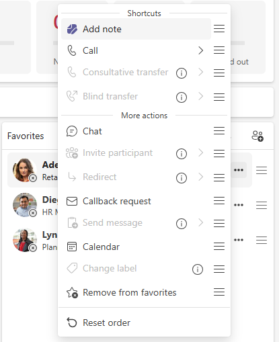Expand the Call submenu chevron

[201, 50]
